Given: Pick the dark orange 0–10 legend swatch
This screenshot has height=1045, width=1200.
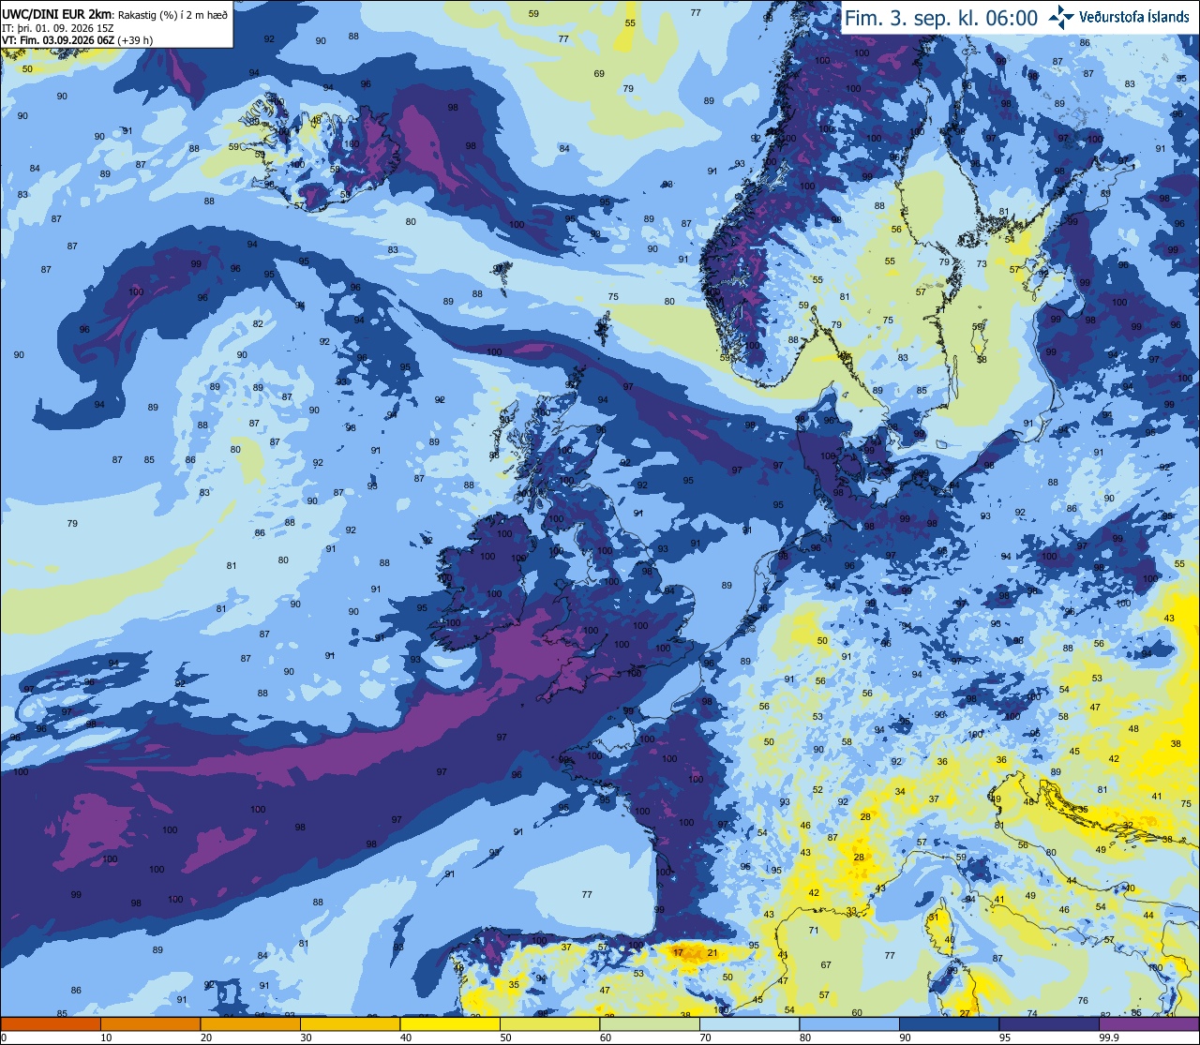Looking at the screenshot, I should [x=51, y=1024].
